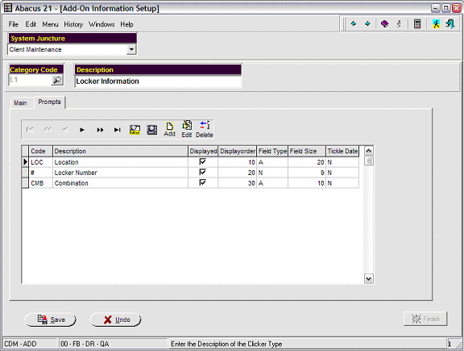
Task: Click the next record play arrow
Action: (82, 130)
